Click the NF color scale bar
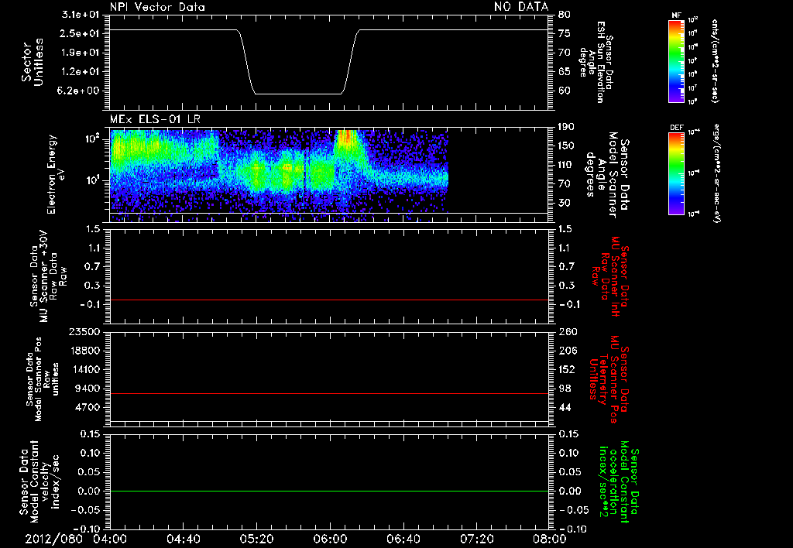 [x=676, y=60]
